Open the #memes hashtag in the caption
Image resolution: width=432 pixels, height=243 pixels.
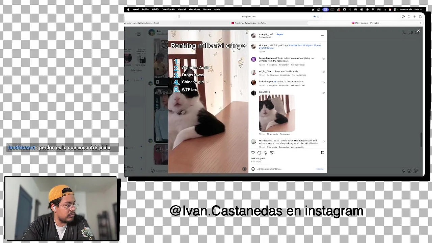(x=293, y=45)
